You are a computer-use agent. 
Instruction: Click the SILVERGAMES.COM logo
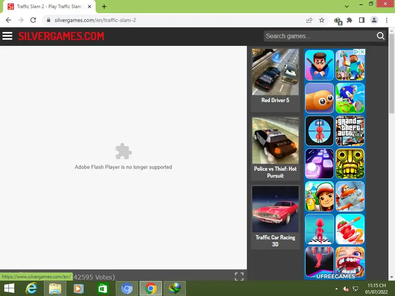pos(61,36)
